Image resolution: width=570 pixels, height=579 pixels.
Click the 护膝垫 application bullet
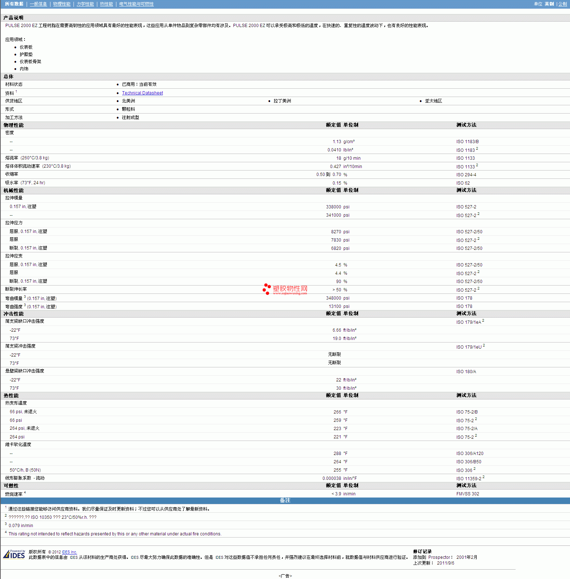tap(26, 54)
